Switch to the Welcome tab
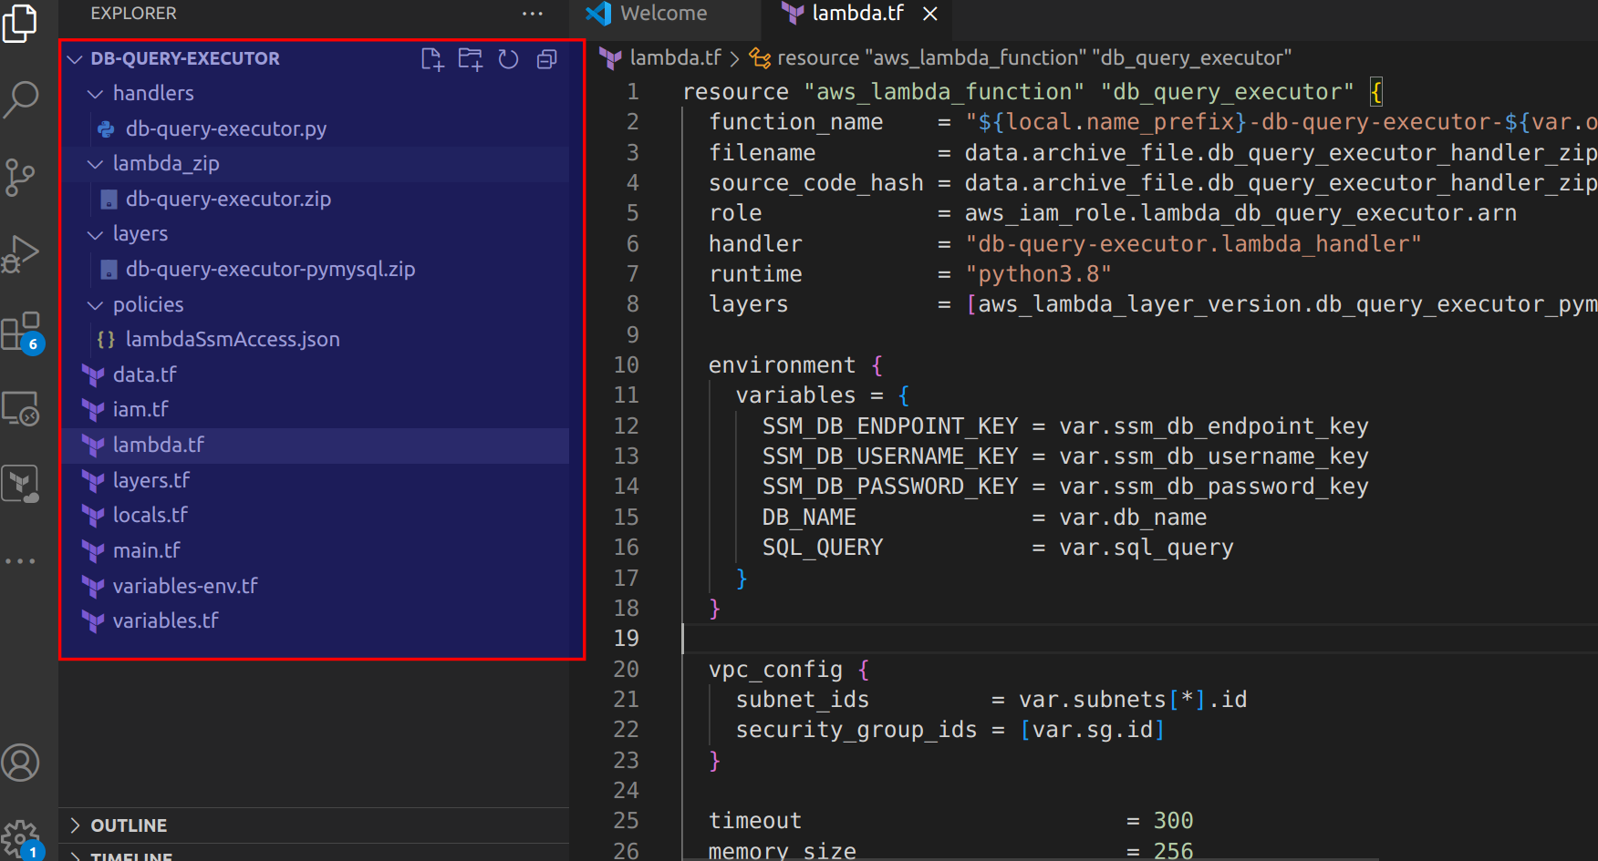This screenshot has width=1598, height=861. coord(663,14)
